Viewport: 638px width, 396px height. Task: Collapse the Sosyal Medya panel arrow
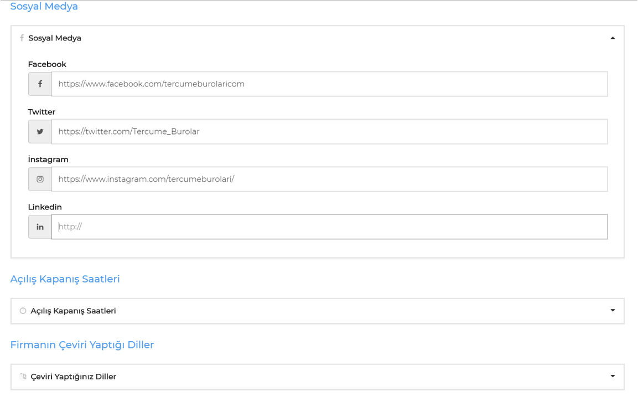coord(613,38)
